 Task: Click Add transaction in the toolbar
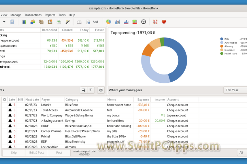pos(92,22)
